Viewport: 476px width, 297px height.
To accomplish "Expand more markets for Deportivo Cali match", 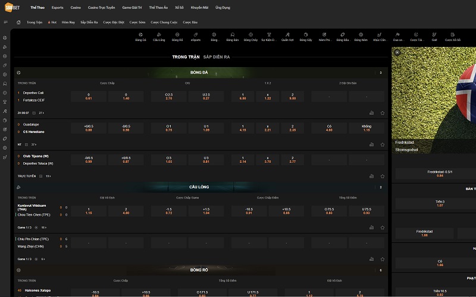I will pyautogui.click(x=42, y=112).
